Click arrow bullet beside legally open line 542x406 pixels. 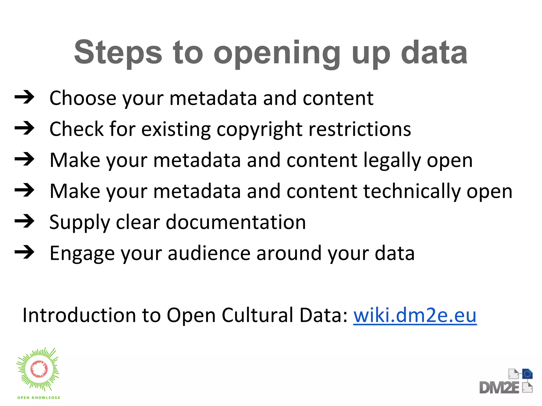24,159
